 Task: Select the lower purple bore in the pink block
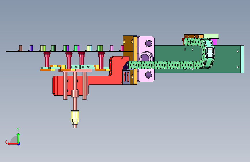[149, 75]
